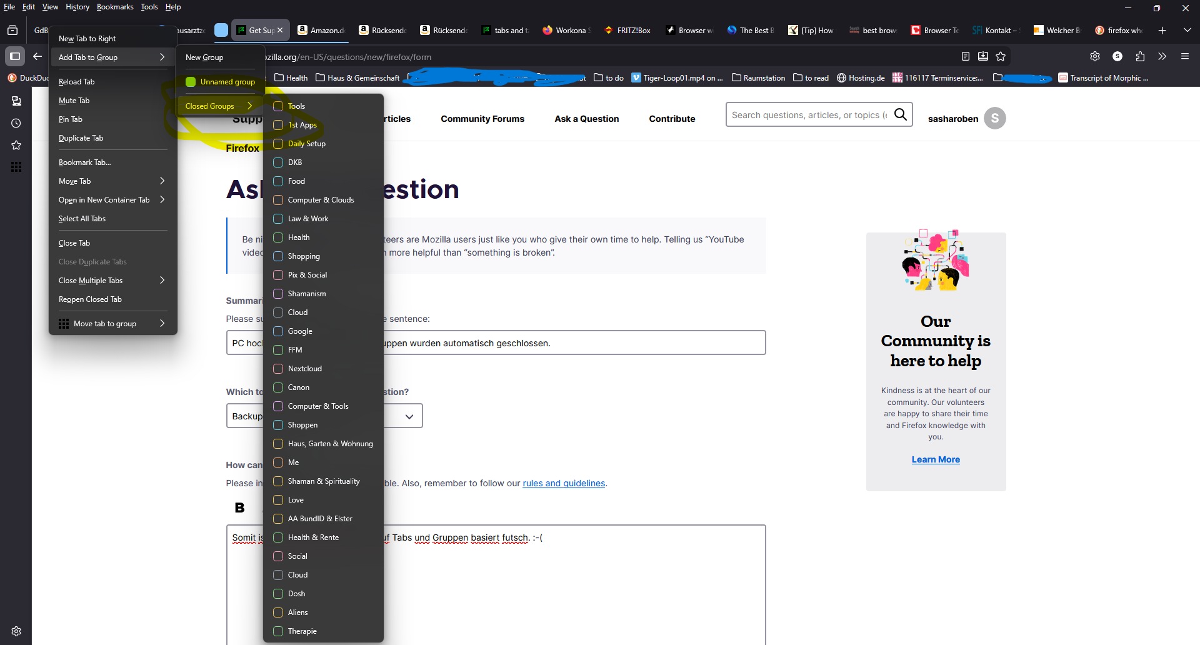Select the Daily Setup closed group
The width and height of the screenshot is (1200, 645).
[x=306, y=144]
